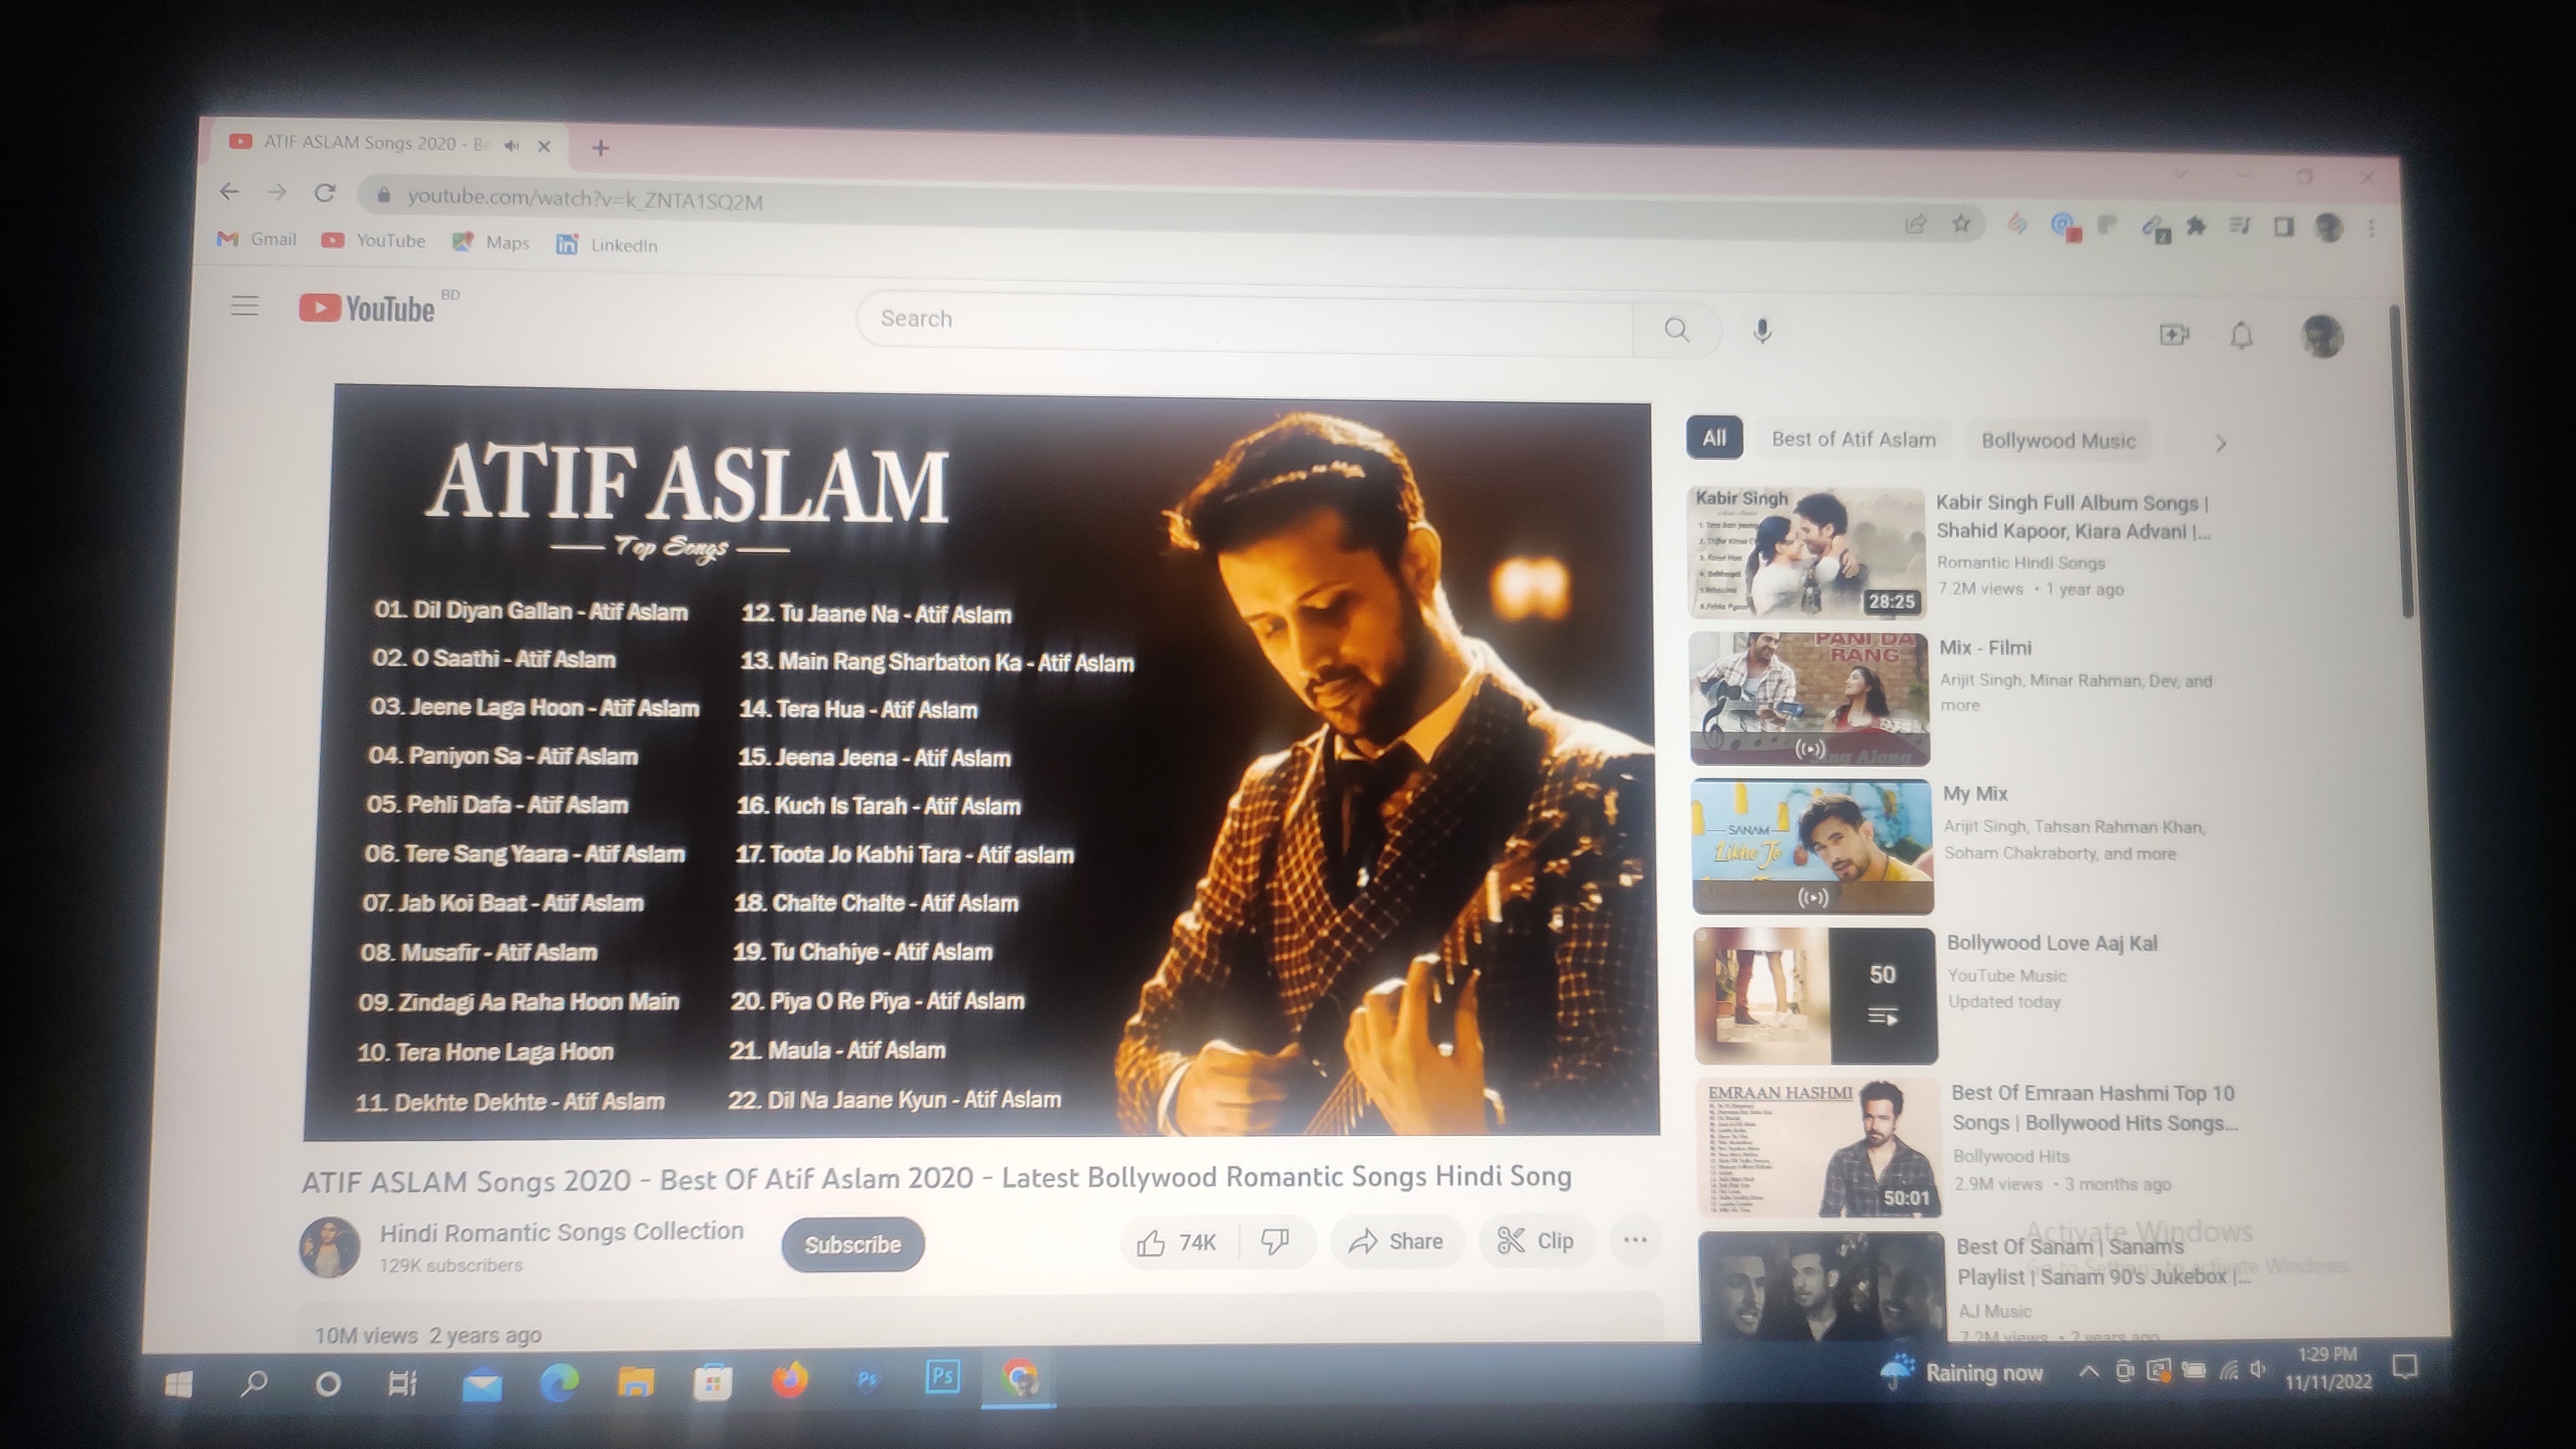Open more video actions (three dots)
Screen dimensions: 2576x1449
(1635, 1240)
